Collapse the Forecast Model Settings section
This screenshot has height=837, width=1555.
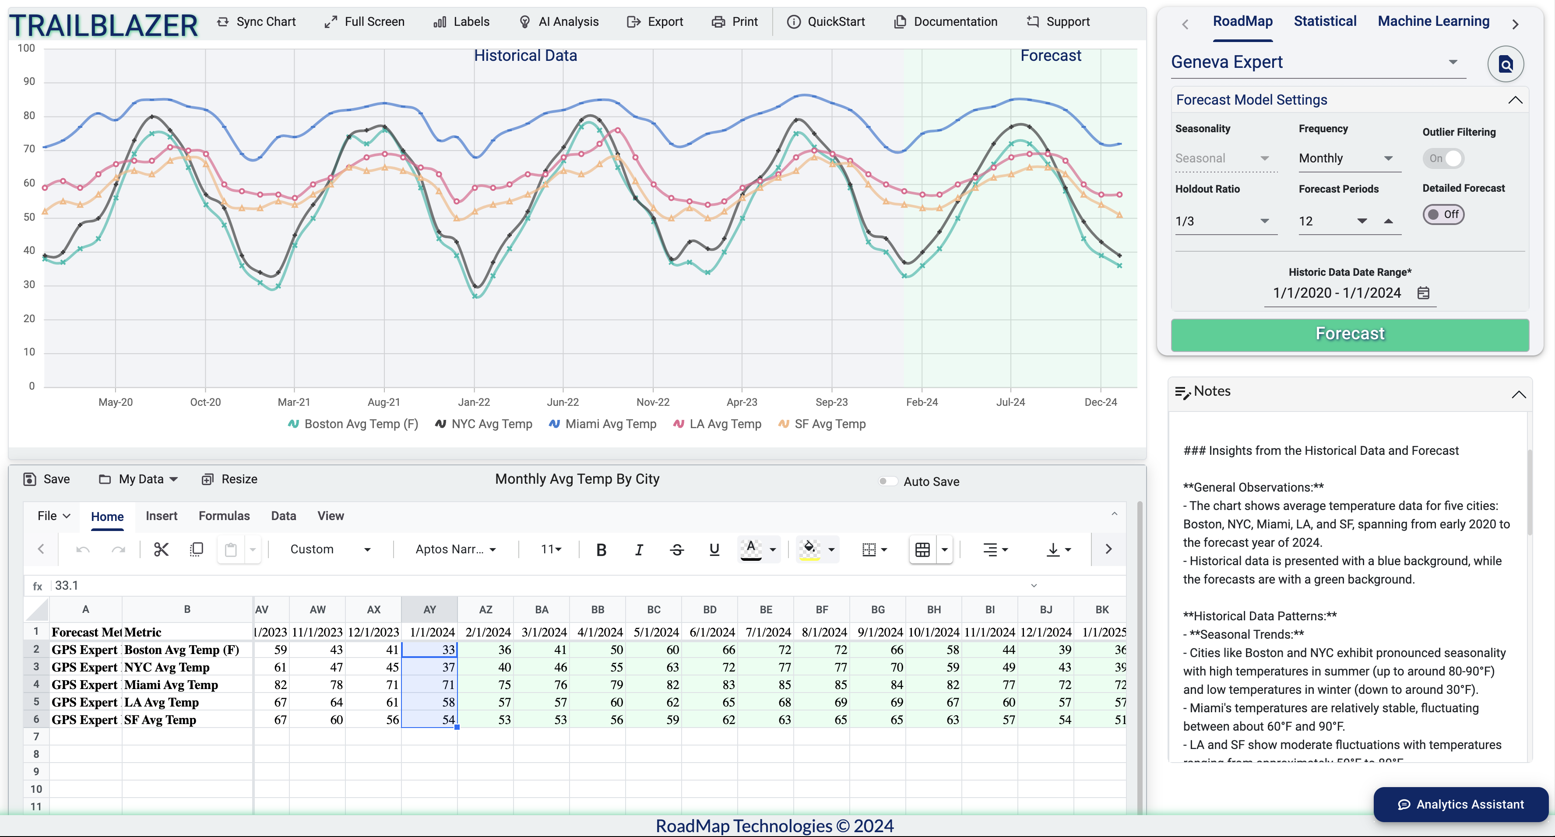[x=1515, y=100]
